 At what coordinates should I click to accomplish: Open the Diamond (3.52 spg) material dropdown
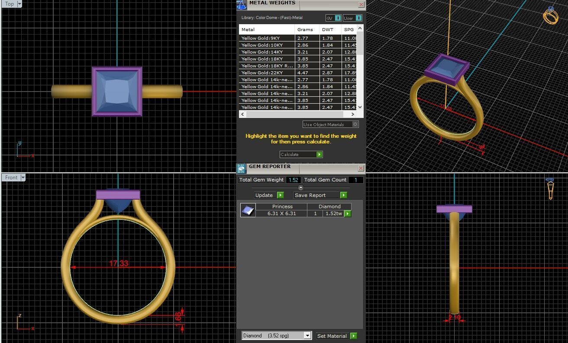pos(307,336)
